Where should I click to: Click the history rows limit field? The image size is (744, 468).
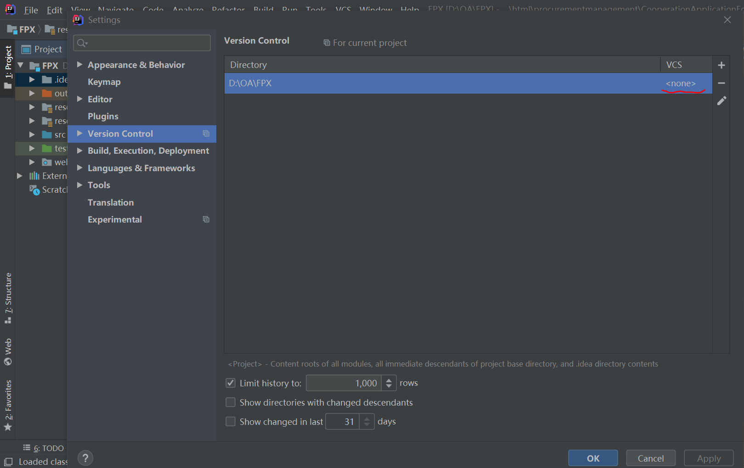[344, 383]
